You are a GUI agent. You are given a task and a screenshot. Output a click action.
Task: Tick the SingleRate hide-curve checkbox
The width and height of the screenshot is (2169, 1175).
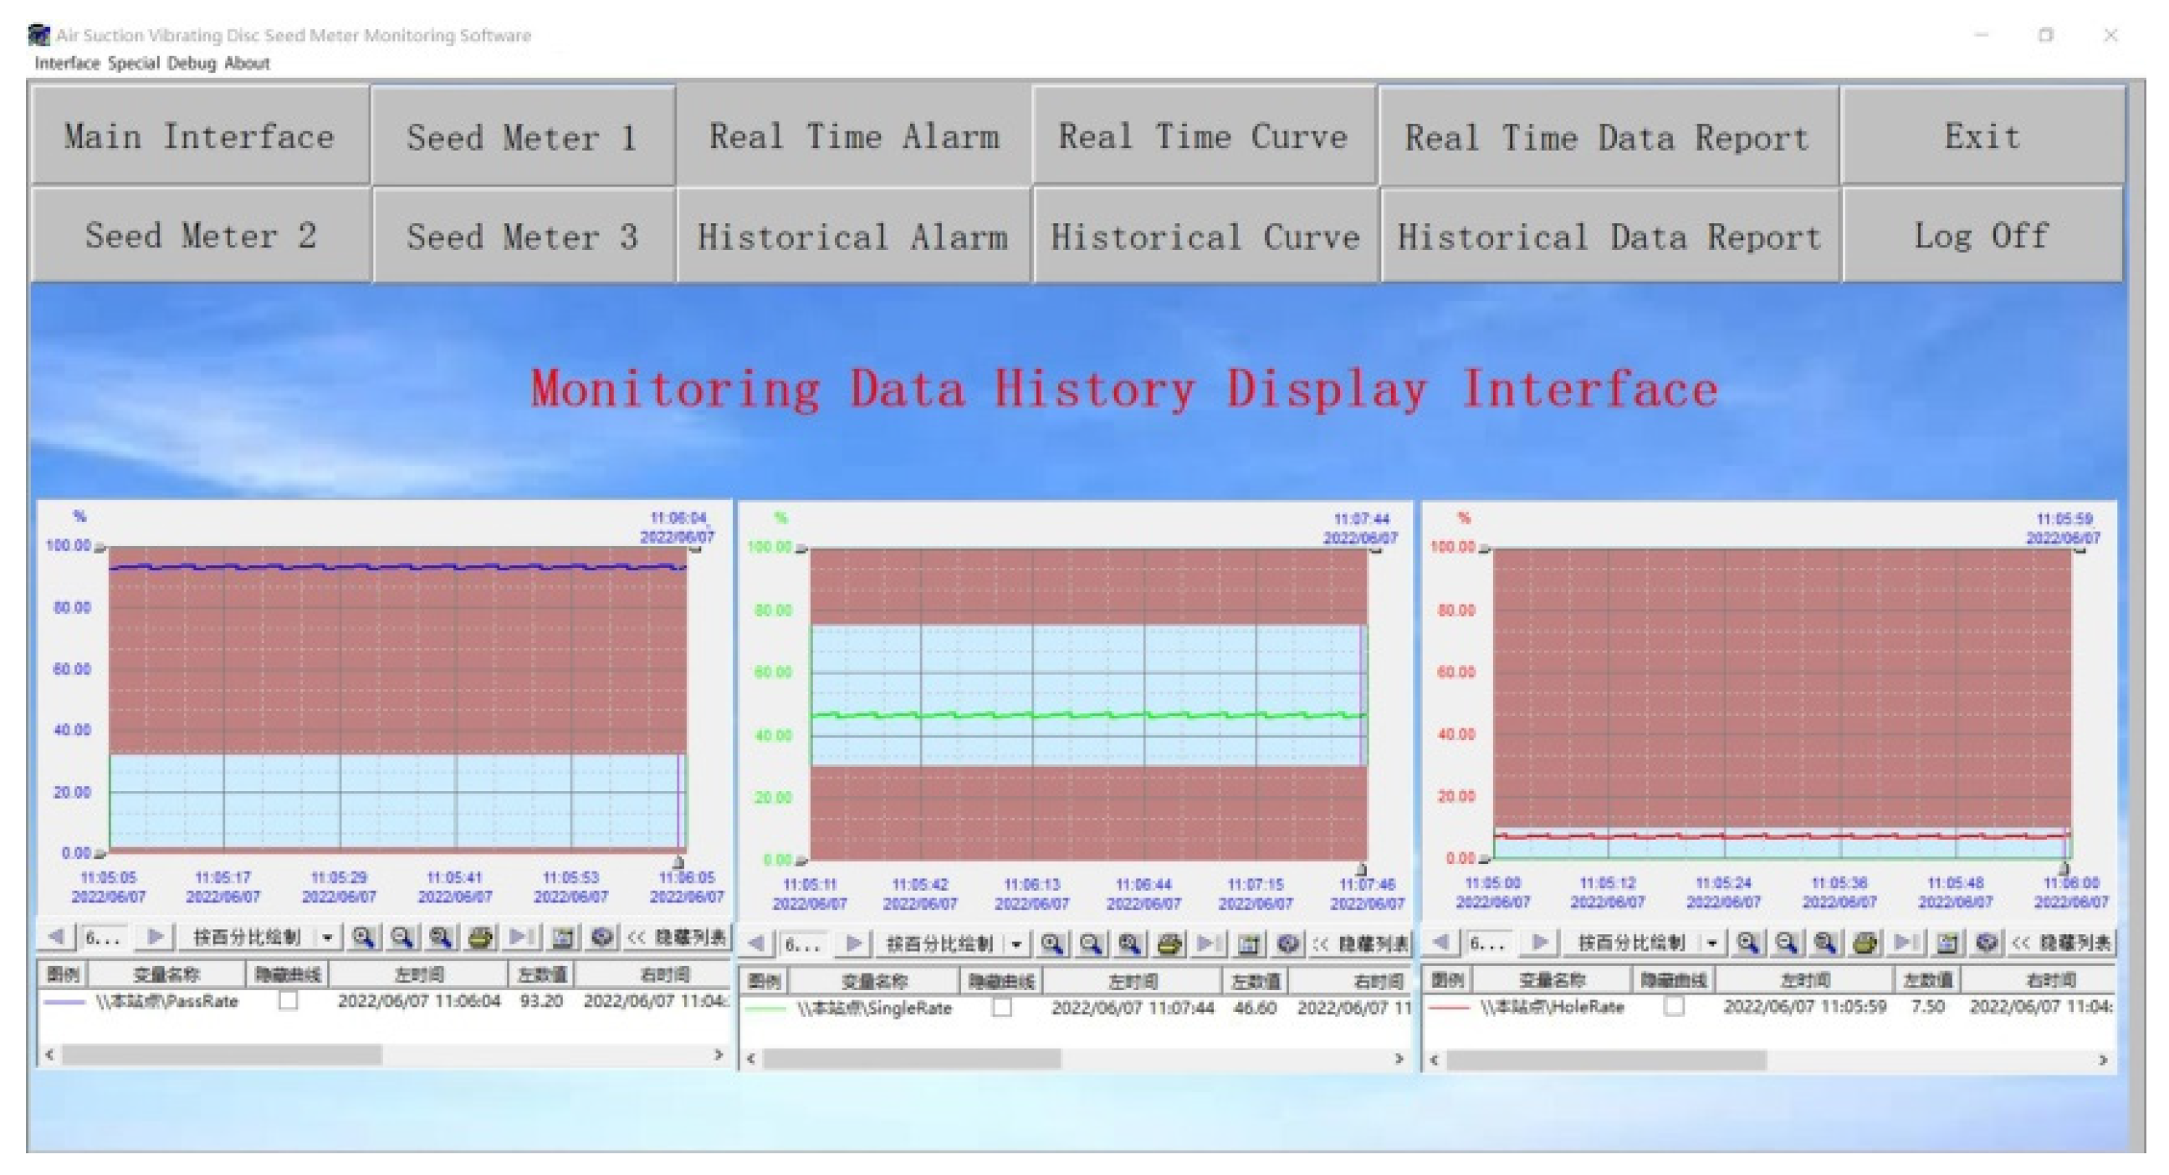[x=1001, y=1008]
